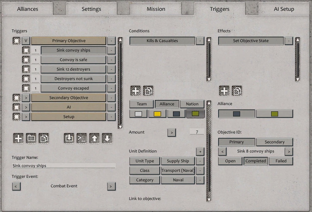Viewport: 312px width, 212px height.
Task: Add a new trigger with plus icon
Action: coord(18,138)
